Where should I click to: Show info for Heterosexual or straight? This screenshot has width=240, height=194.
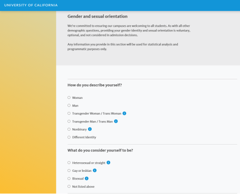(108, 163)
